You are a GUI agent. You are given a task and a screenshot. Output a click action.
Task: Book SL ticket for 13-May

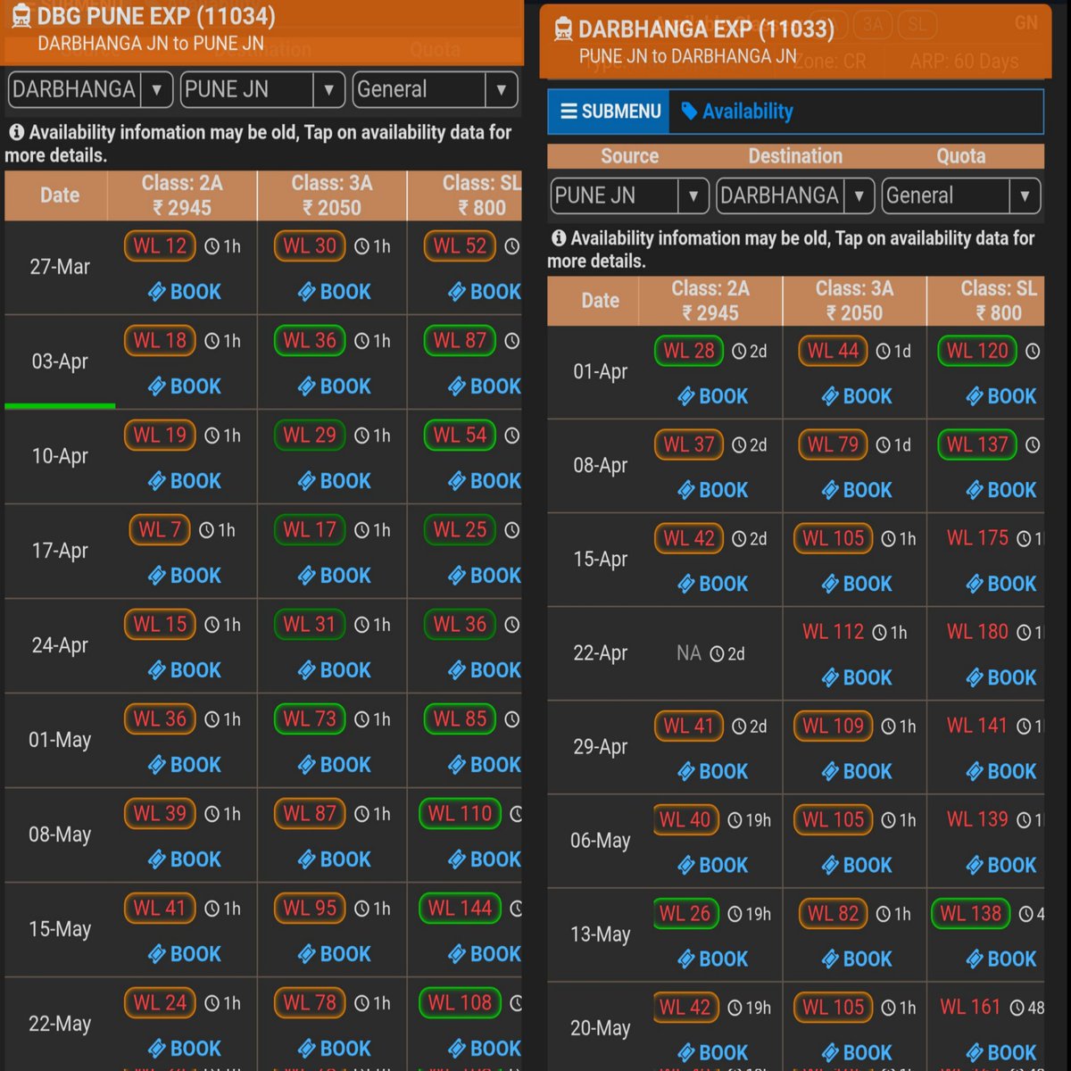pos(1001,959)
